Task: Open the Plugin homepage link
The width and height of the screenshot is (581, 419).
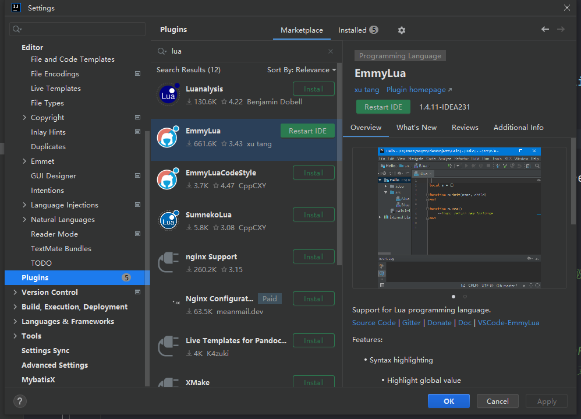Action: coord(419,90)
